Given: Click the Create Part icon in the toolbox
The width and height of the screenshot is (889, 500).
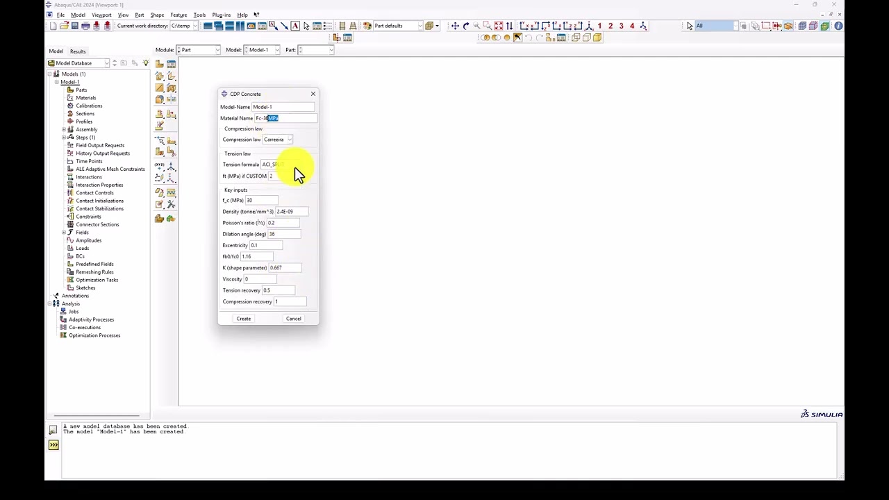Looking at the screenshot, I should (160, 64).
